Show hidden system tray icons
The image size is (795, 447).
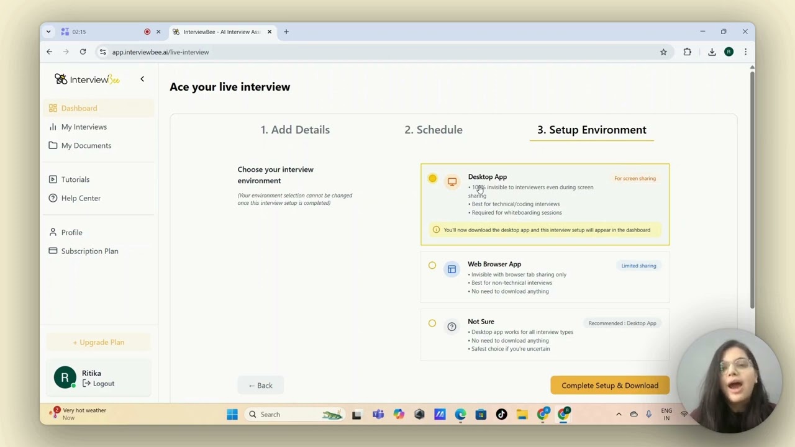point(619,414)
